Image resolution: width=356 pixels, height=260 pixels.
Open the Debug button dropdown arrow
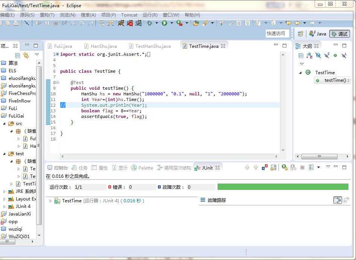(157, 23)
